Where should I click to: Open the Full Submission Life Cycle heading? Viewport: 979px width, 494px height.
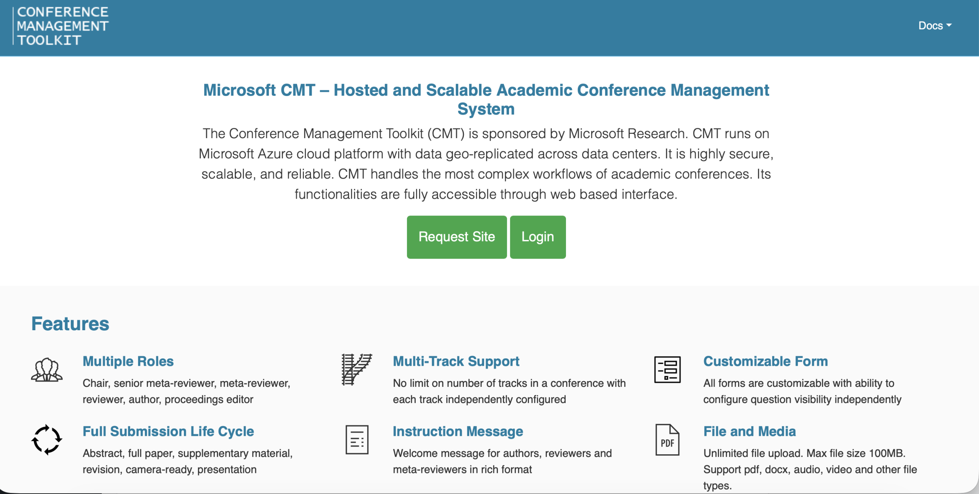tap(168, 432)
